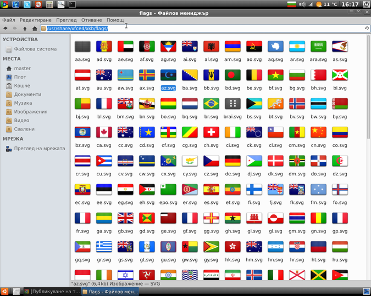This screenshot has width=371, height=296.
Task: Click the 16:17 clock
Action: pos(350,4)
